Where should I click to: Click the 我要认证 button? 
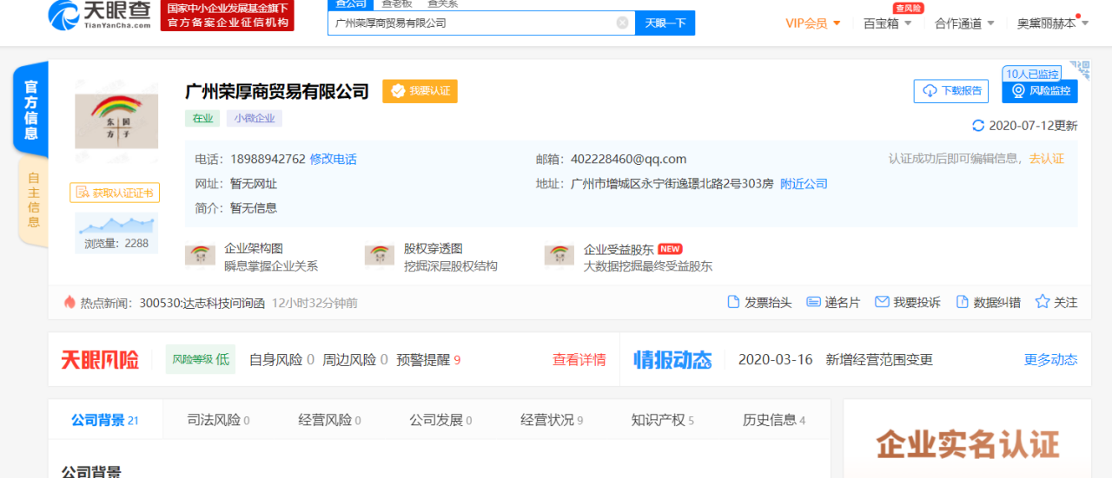(420, 91)
